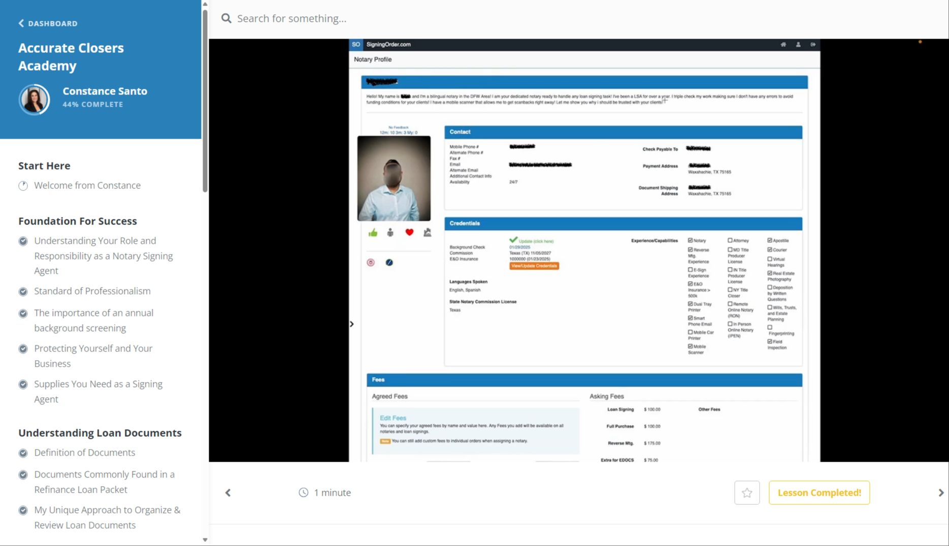The width and height of the screenshot is (949, 546).
Task: Click the sidebar scrollbar up arrow
Action: (205, 4)
